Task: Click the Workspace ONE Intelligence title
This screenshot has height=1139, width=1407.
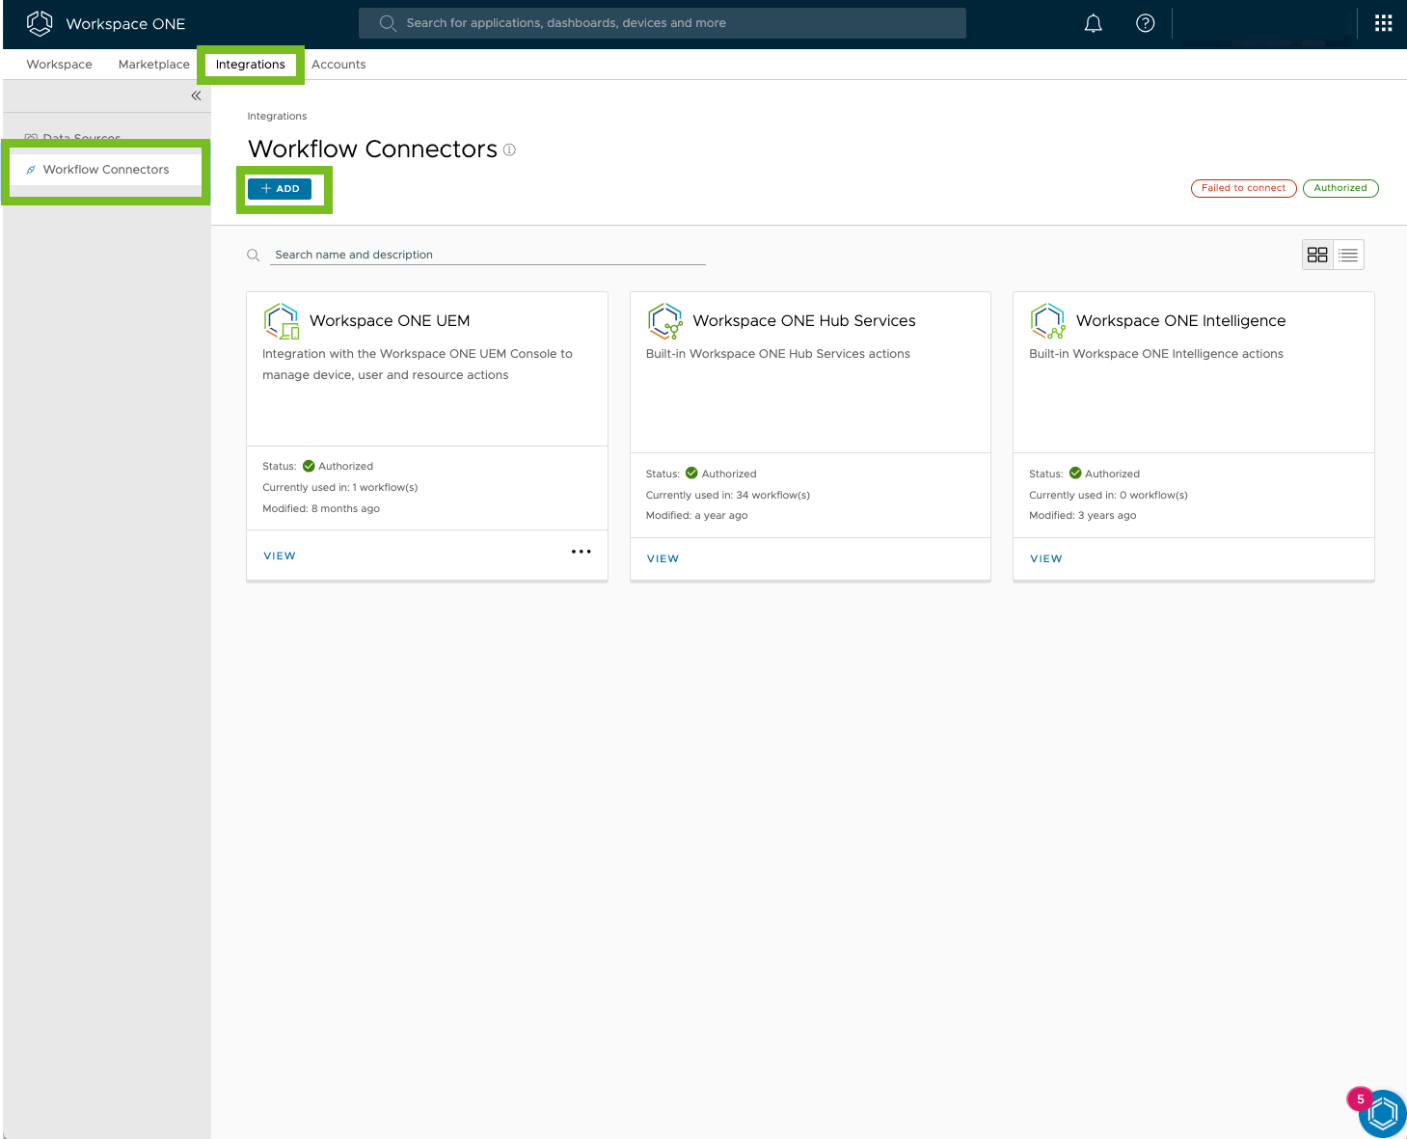Action: (x=1181, y=321)
